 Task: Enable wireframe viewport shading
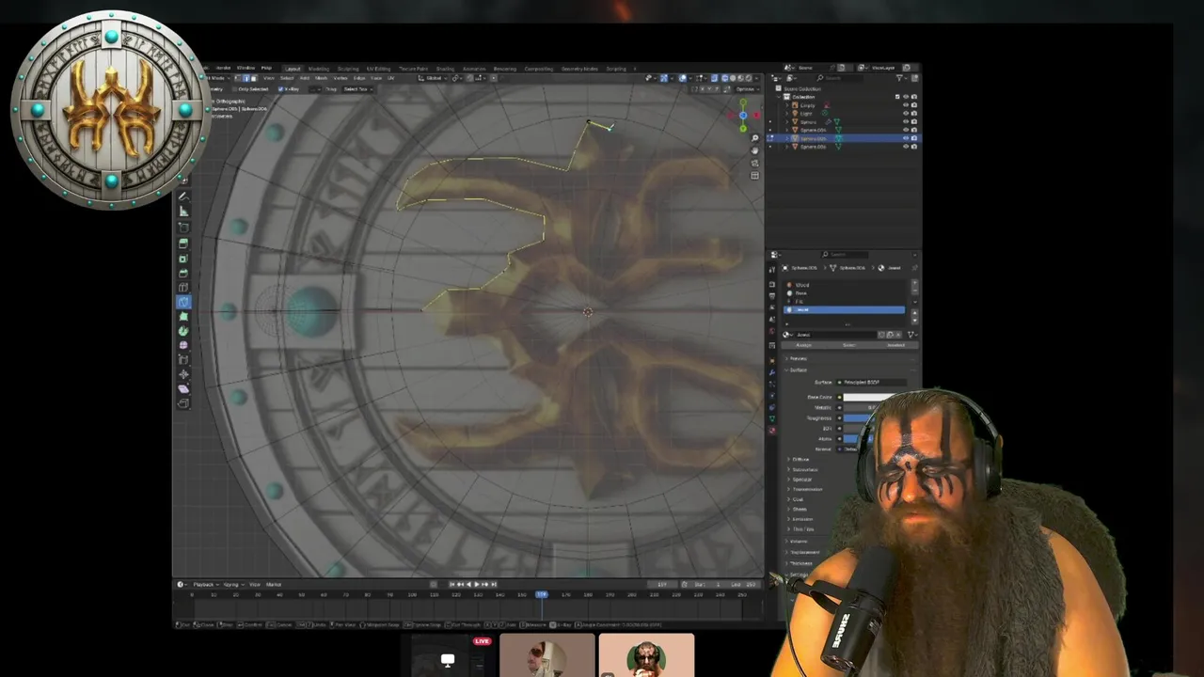tap(725, 78)
